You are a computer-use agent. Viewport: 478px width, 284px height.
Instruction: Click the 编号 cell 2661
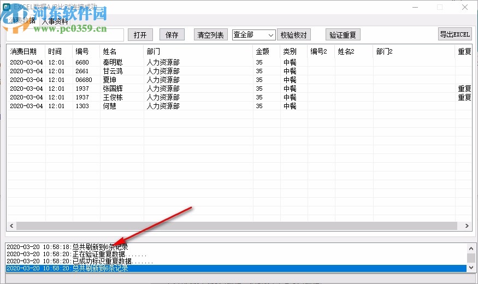click(82, 71)
